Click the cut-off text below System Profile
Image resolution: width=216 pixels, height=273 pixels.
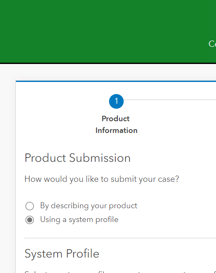pyautogui.click(x=120, y=272)
